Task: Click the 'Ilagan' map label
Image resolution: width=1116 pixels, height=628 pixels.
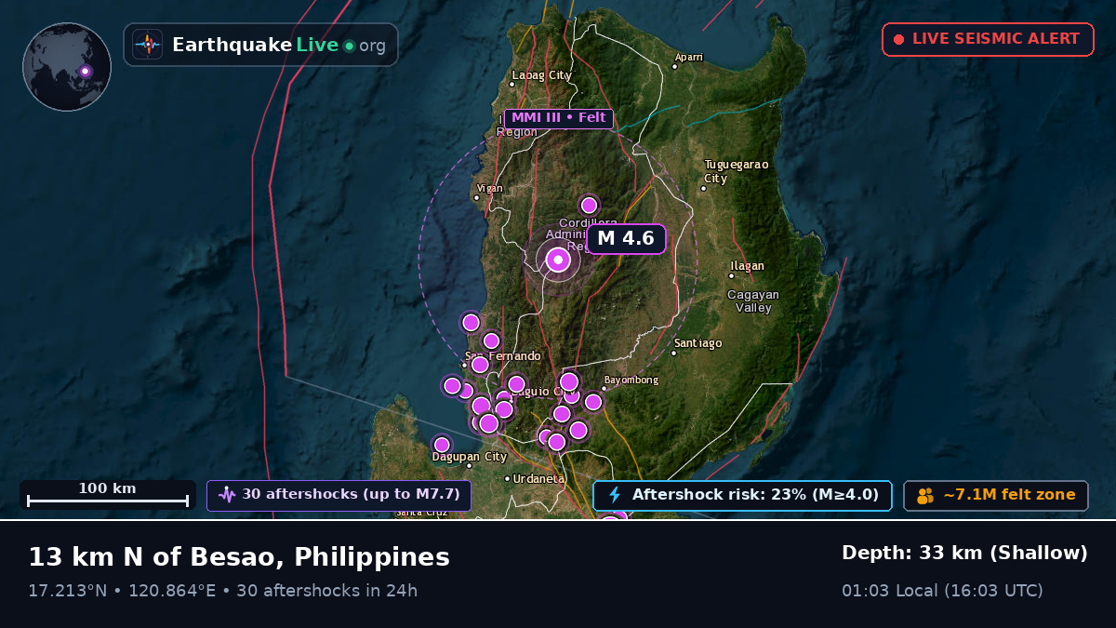Action: pos(747,266)
